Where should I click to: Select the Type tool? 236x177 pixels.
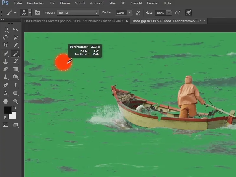(15, 85)
